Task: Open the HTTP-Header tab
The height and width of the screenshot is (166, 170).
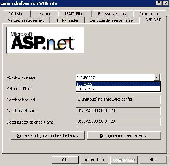Action: pyautogui.click(x=67, y=20)
